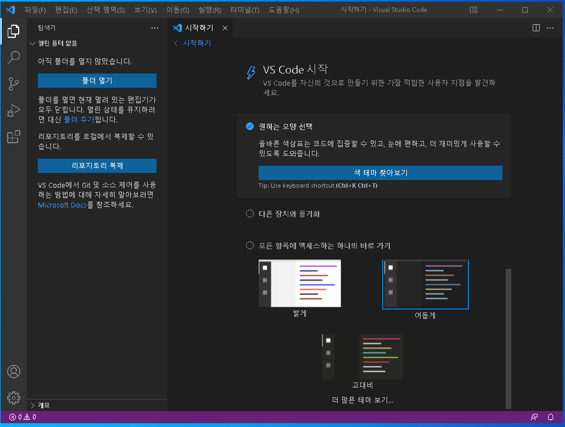Image resolution: width=565 pixels, height=427 pixels.
Task: Open the 보기(V) menu
Action: (146, 10)
